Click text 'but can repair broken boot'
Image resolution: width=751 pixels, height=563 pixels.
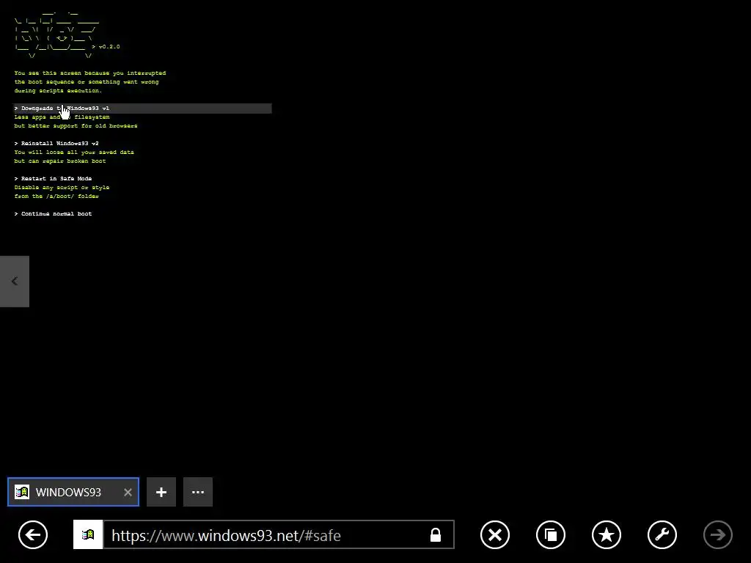60,161
